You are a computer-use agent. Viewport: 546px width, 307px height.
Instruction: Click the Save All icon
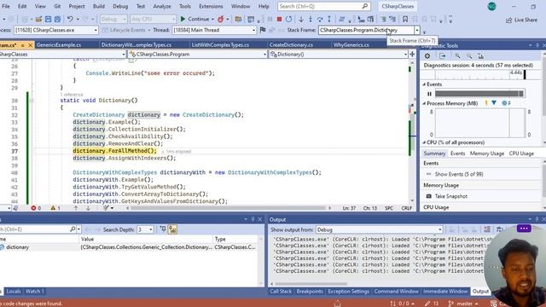(57, 19)
